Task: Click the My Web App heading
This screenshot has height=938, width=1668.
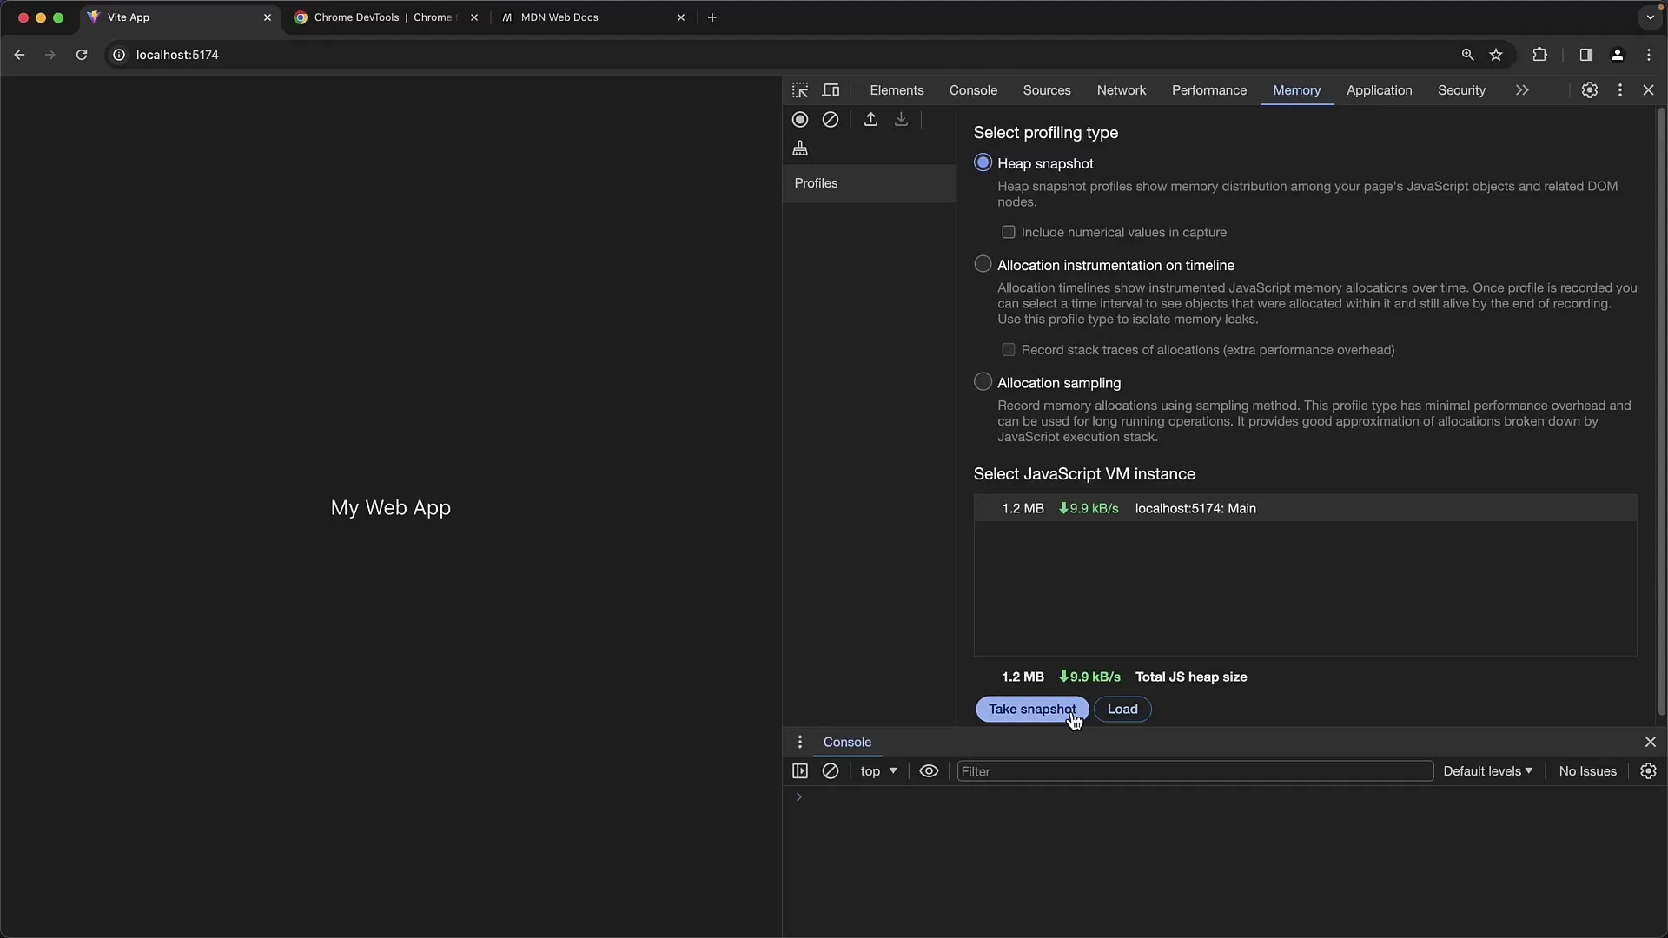Action: (x=391, y=507)
